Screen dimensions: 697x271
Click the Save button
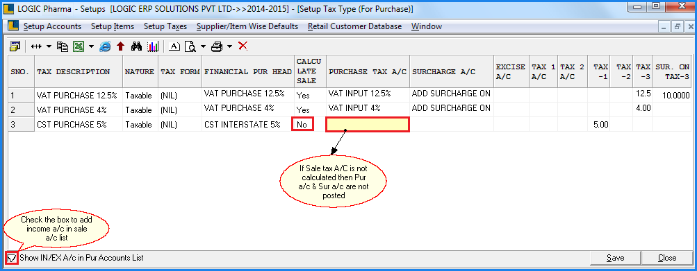(x=616, y=258)
